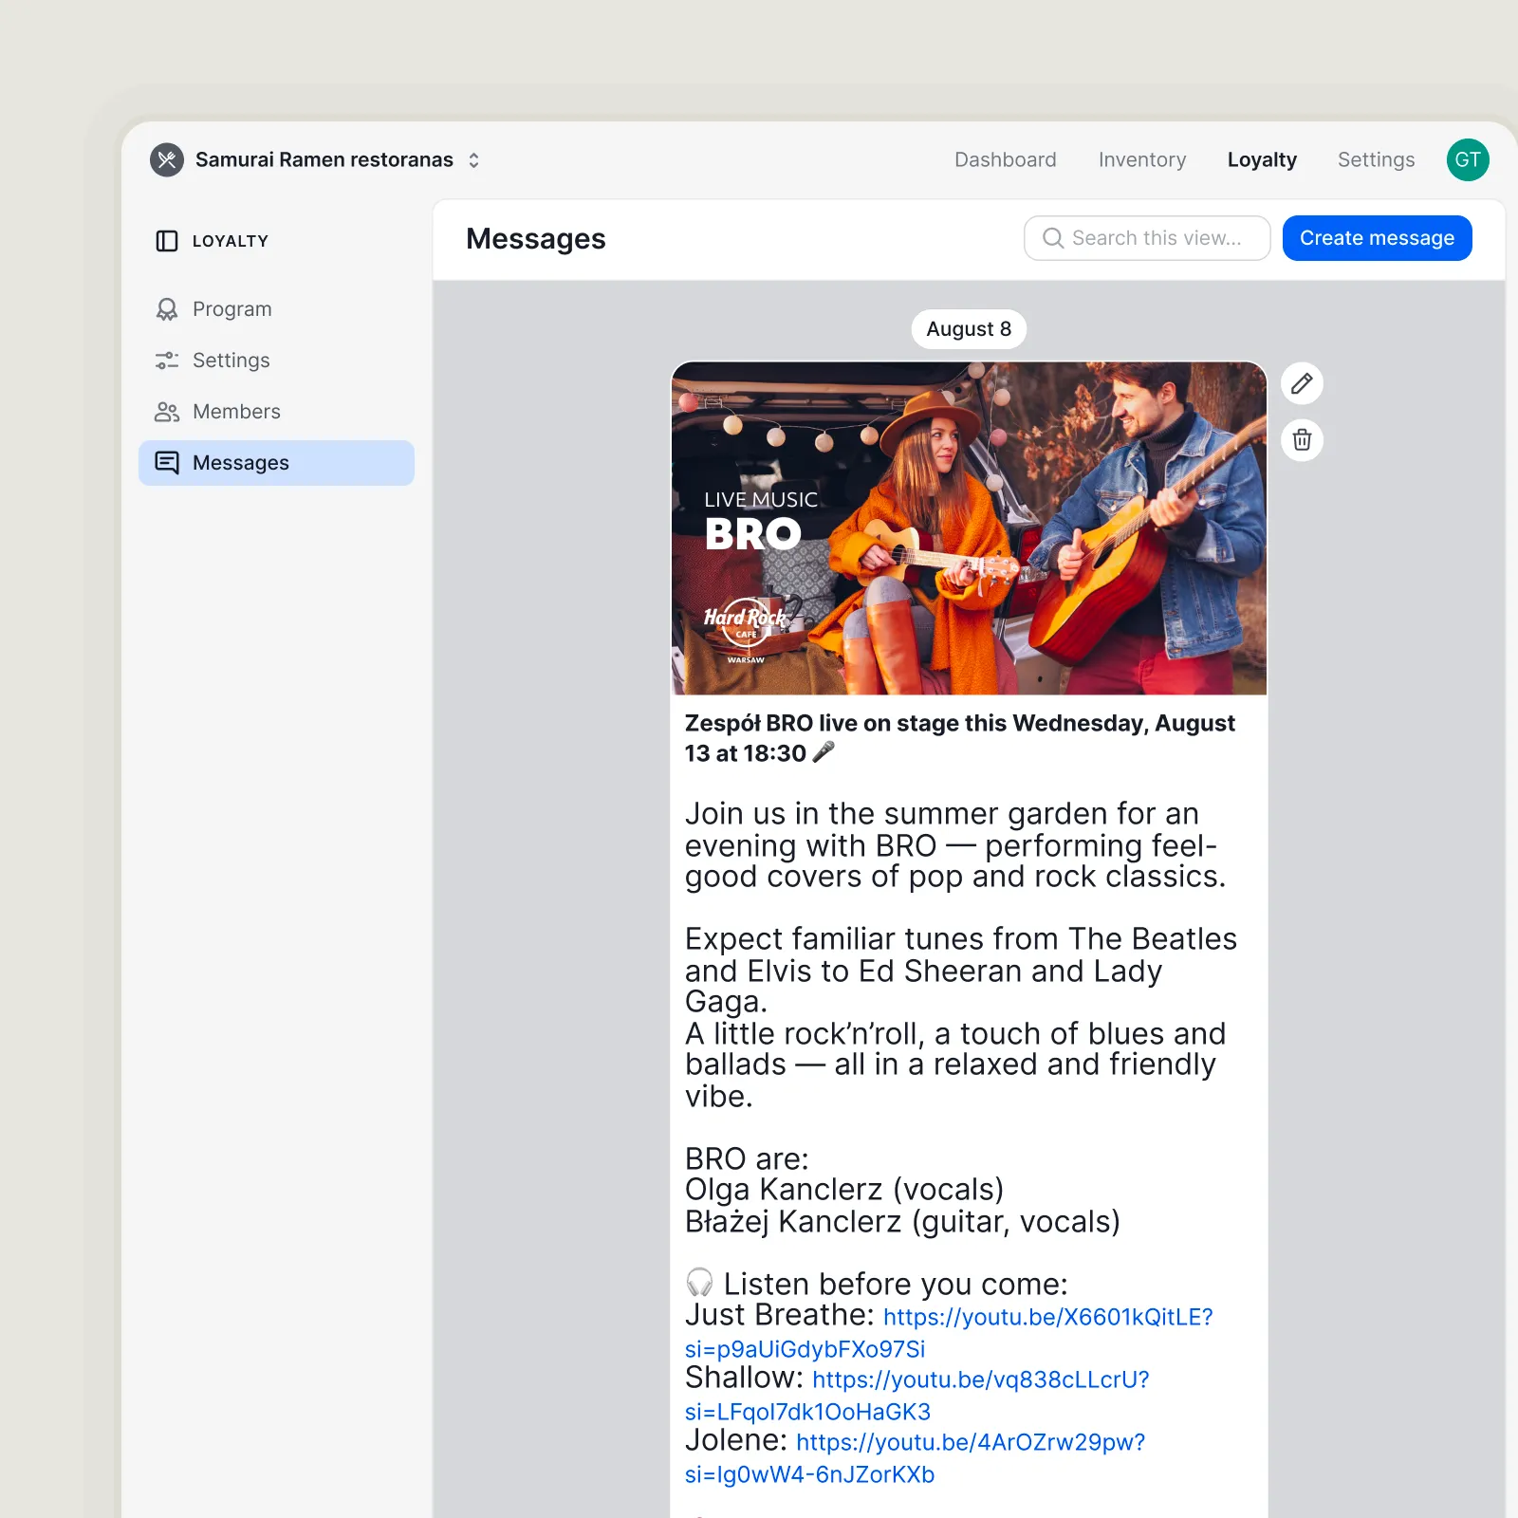Focus the Search this view field
Viewport: 1518px width, 1518px height.
point(1146,238)
